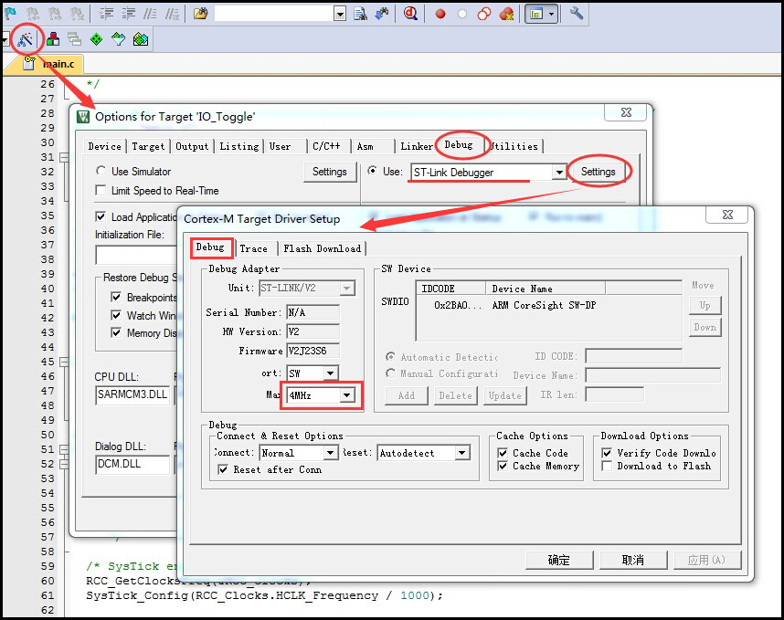This screenshot has width=784, height=620.
Task: Open the window layout icon
Action: tap(536, 14)
